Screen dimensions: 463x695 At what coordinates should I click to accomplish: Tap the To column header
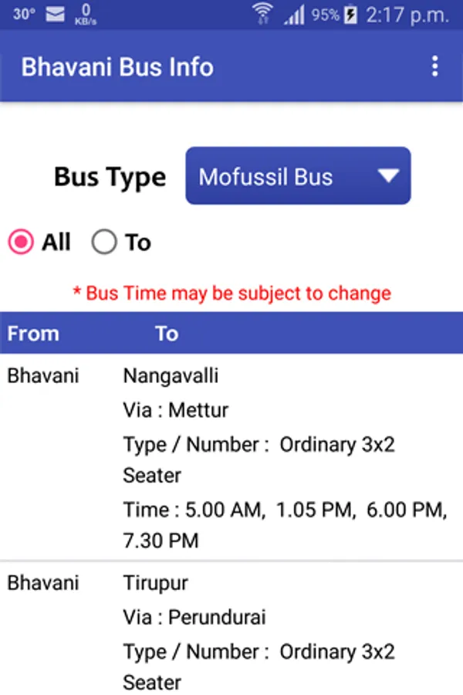click(x=167, y=334)
